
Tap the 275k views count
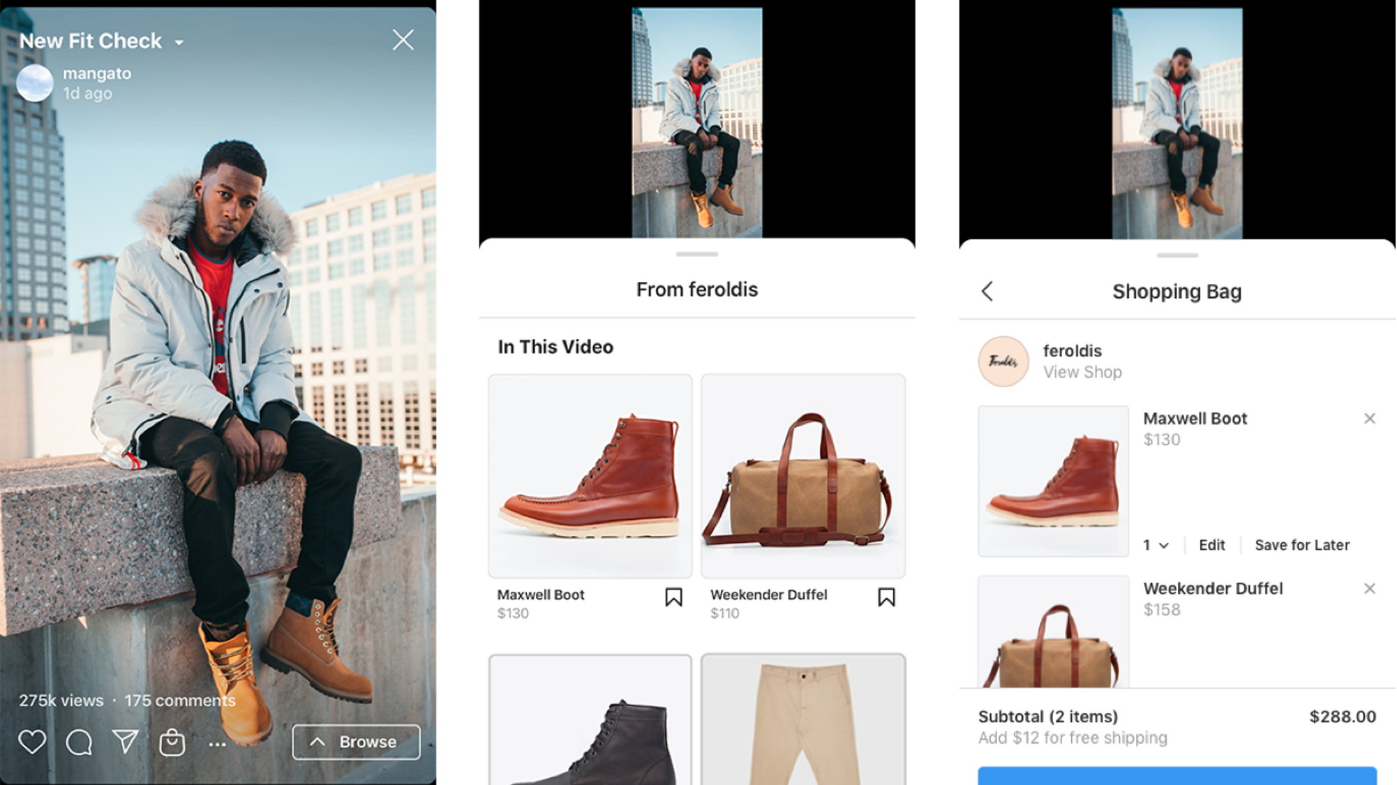(x=61, y=701)
